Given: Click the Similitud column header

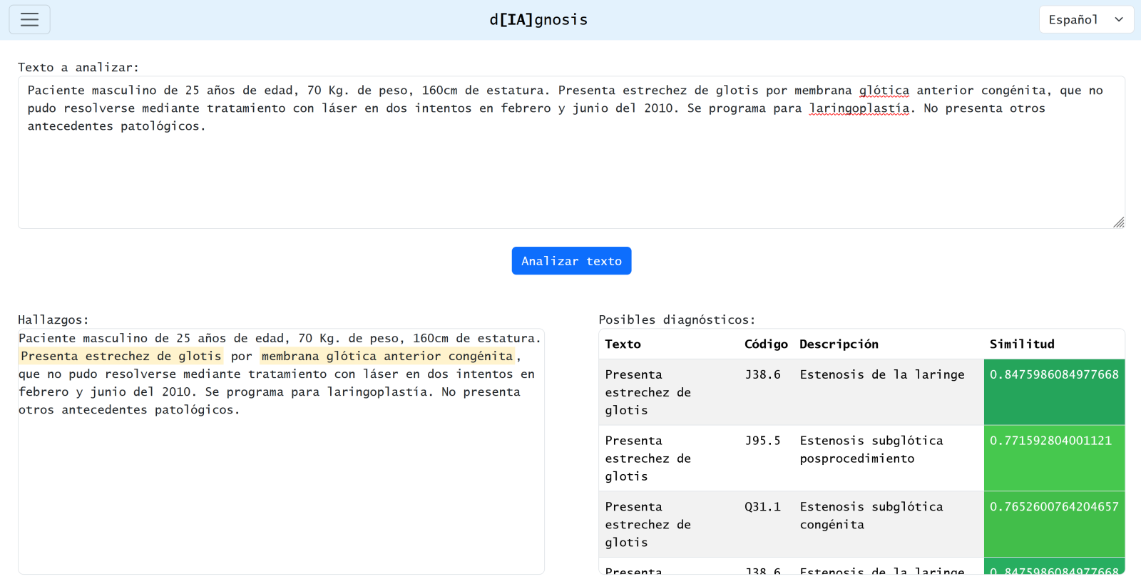Looking at the screenshot, I should tap(1021, 344).
